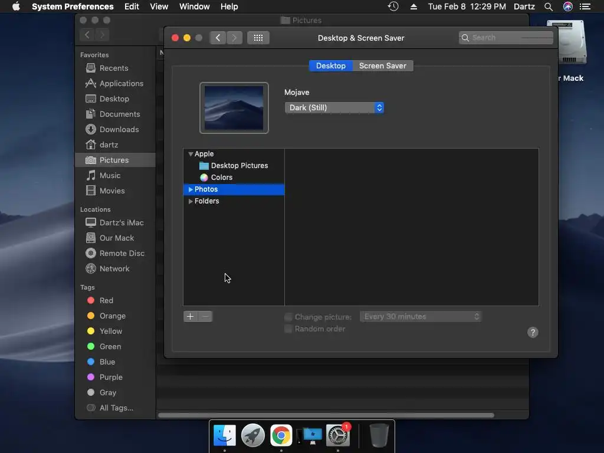Open Finder from the Dock
Image resolution: width=604 pixels, height=453 pixels.
225,435
